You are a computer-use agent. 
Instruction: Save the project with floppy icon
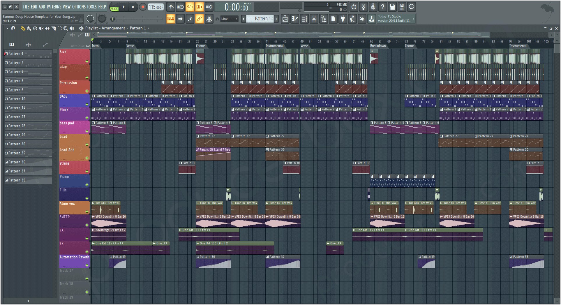click(x=392, y=7)
